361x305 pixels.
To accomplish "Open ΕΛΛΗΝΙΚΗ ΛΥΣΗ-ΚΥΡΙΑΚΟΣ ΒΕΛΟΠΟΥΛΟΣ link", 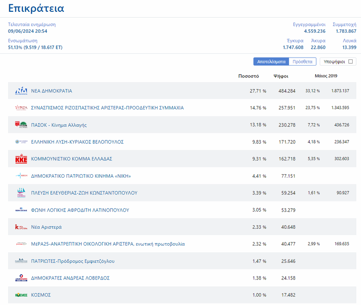I will point(77,142).
